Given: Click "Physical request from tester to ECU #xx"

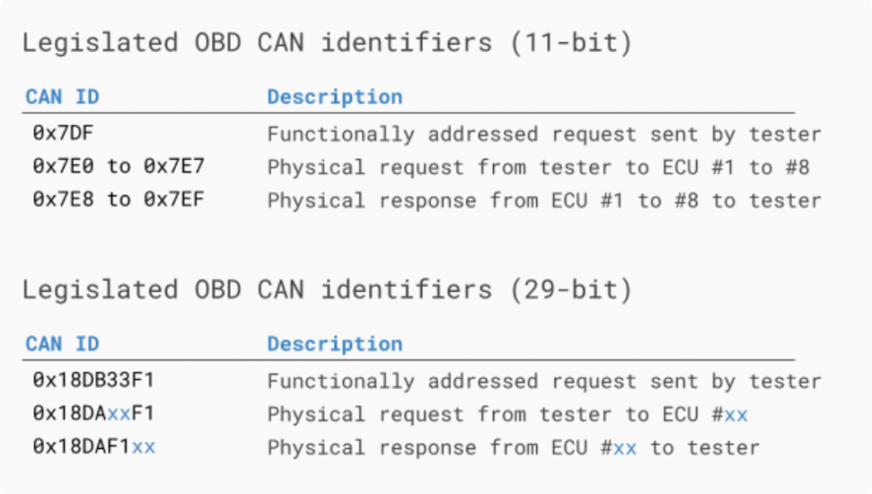Looking at the screenshot, I should [507, 414].
